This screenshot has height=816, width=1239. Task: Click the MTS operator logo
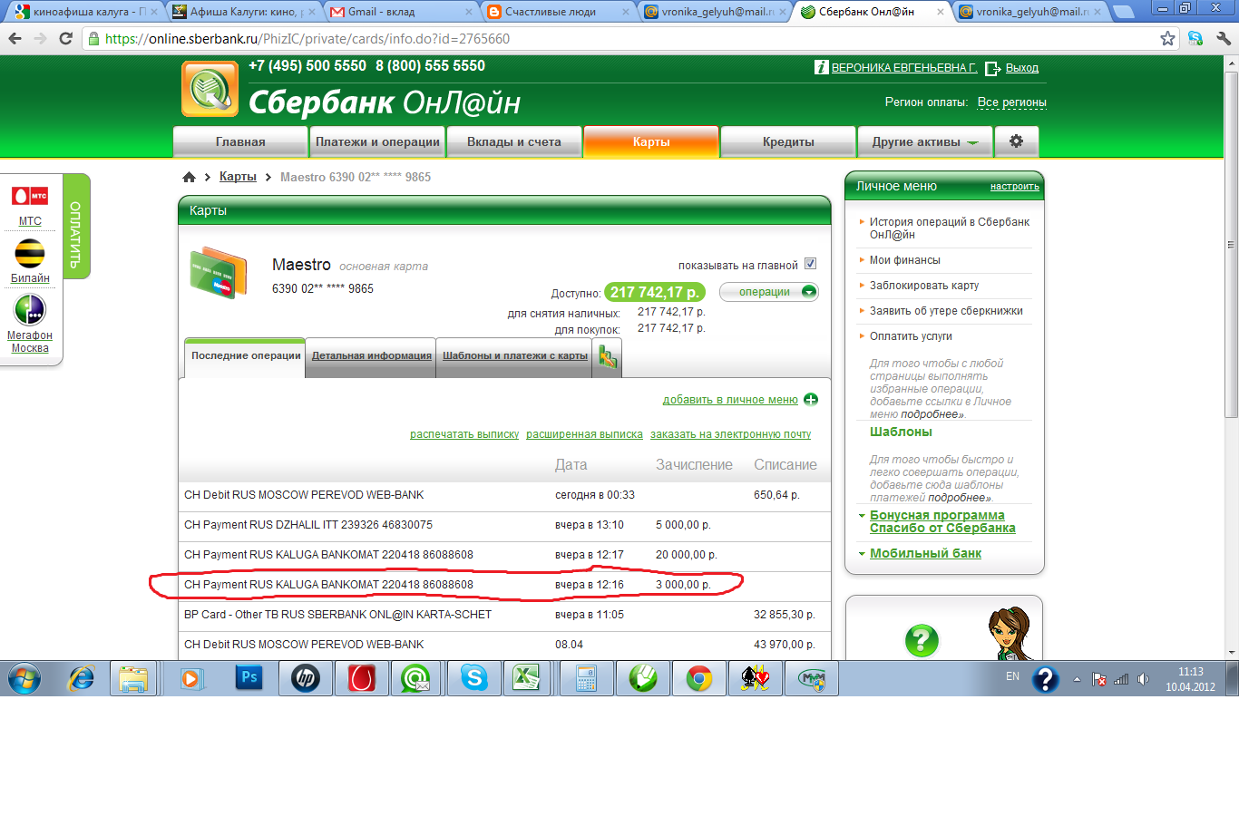[x=30, y=196]
